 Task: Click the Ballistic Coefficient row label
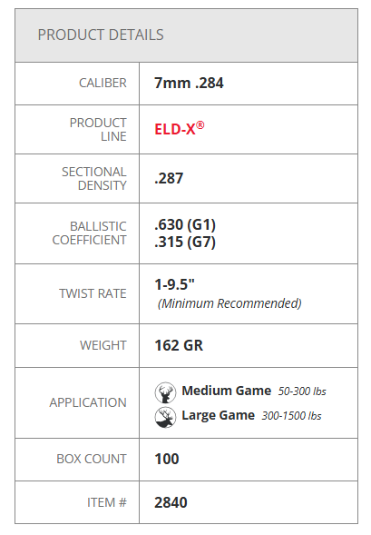89,233
